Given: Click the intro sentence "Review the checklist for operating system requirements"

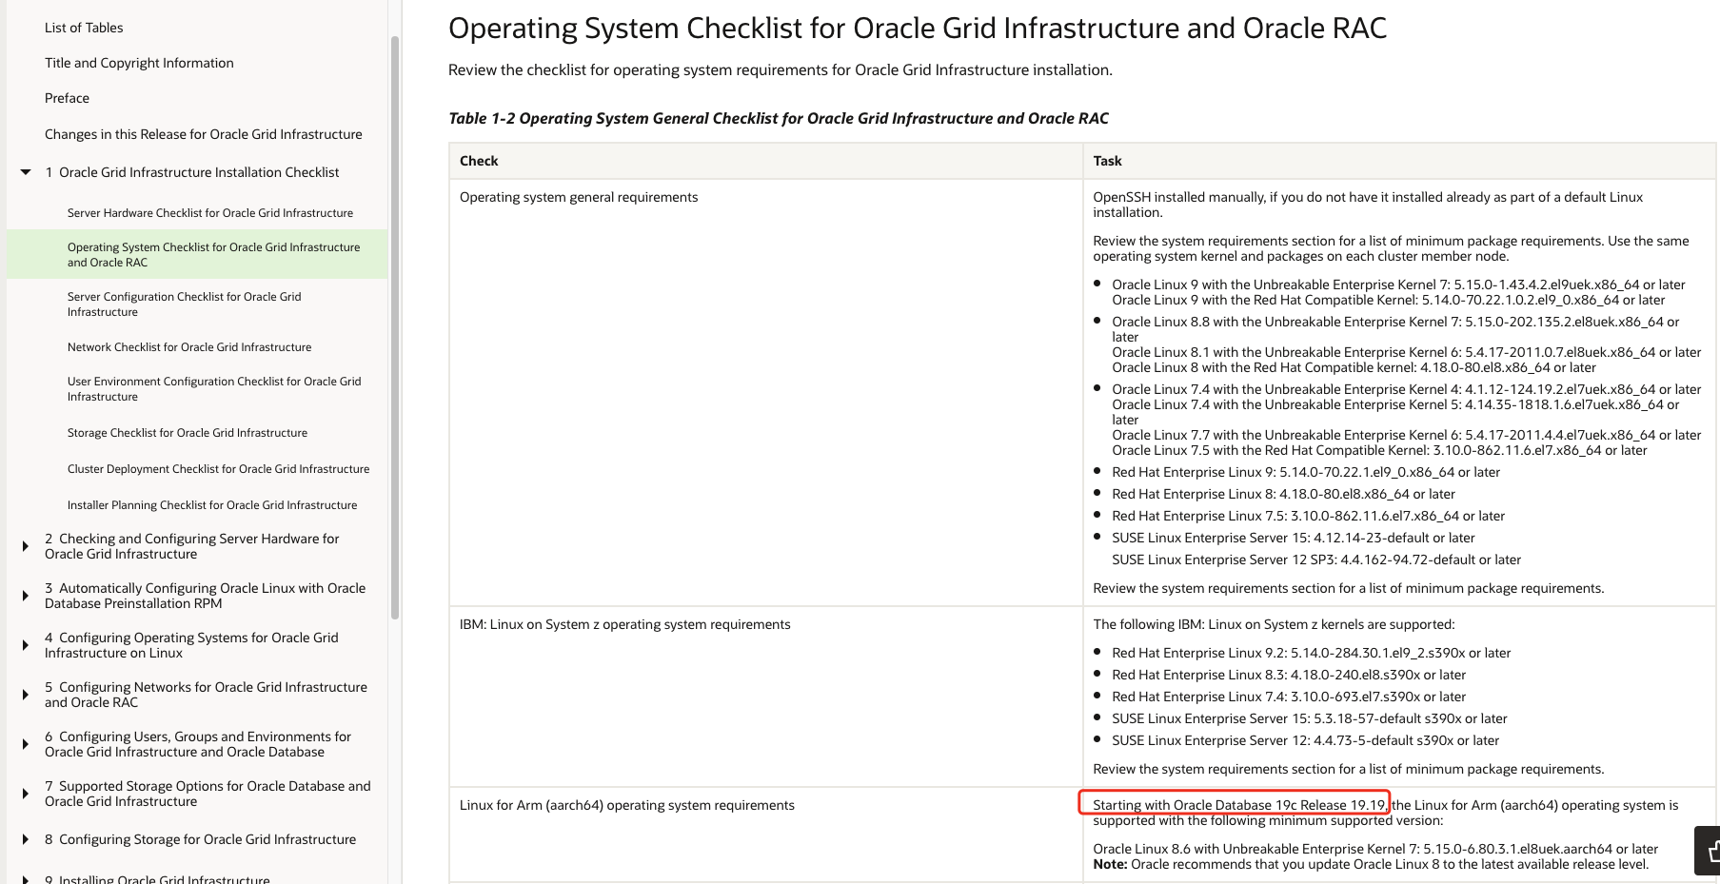Looking at the screenshot, I should click(781, 69).
